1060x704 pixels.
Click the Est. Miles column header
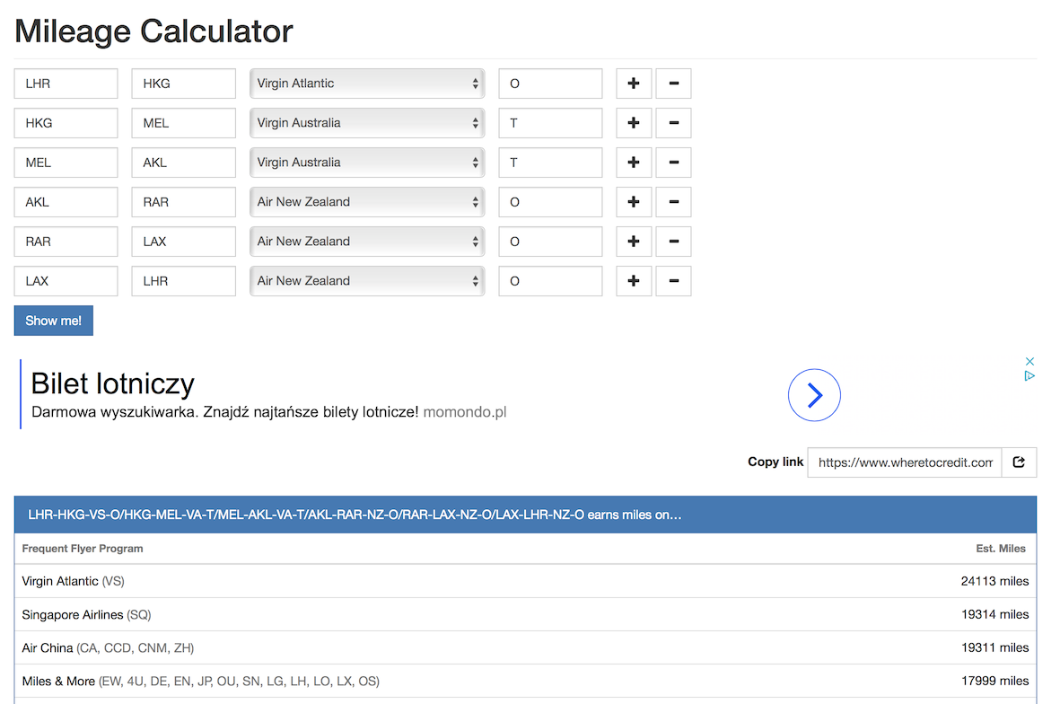point(1001,549)
